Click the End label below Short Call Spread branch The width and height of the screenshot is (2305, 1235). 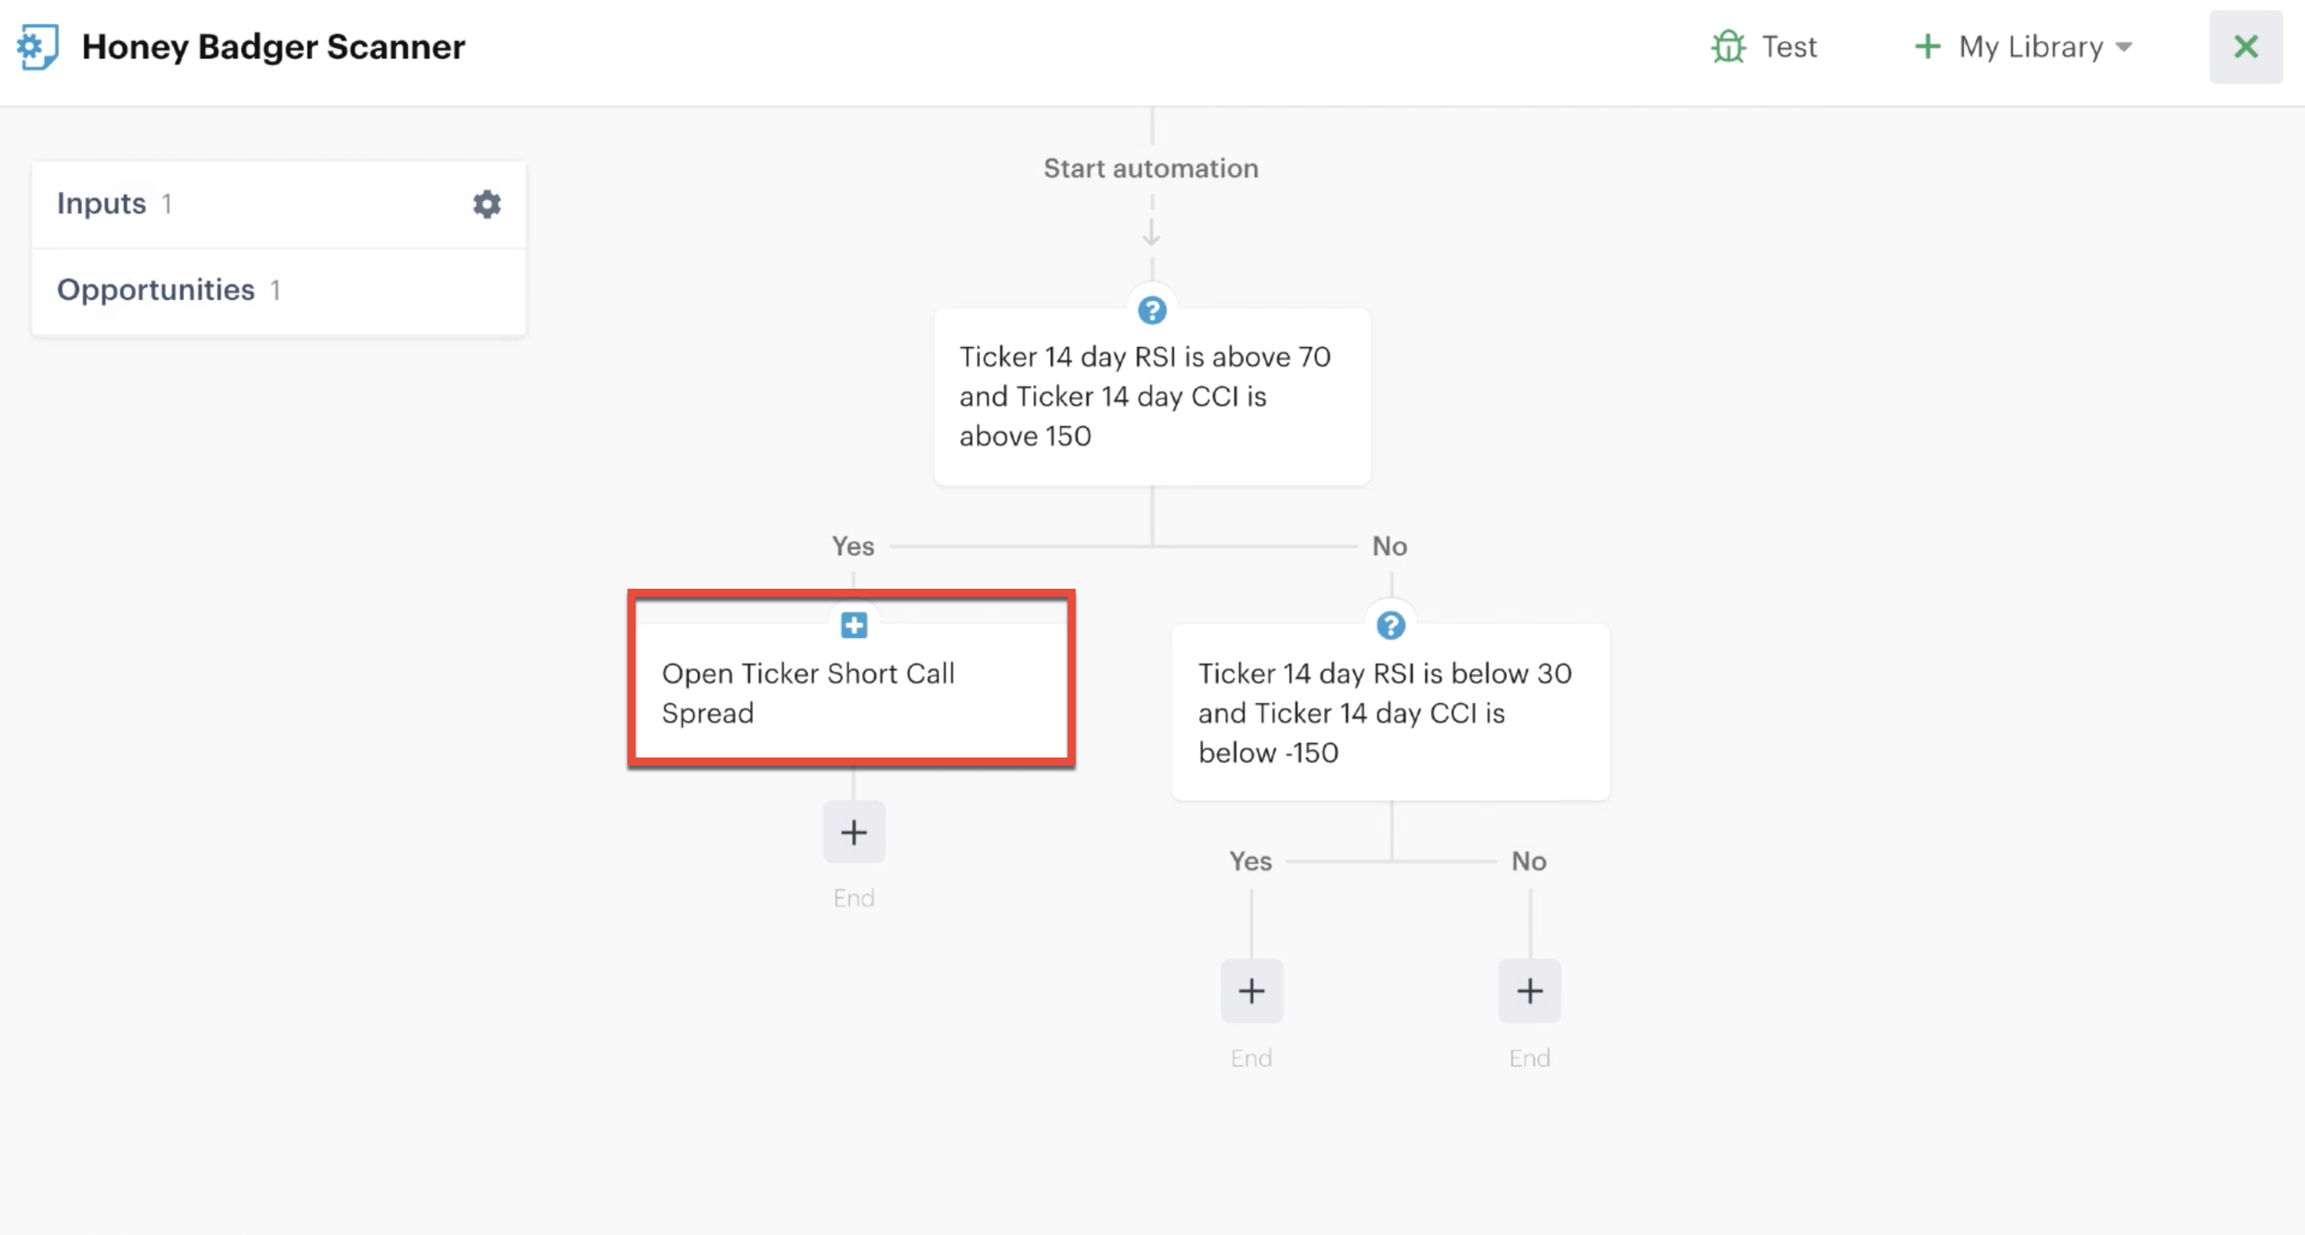point(854,898)
